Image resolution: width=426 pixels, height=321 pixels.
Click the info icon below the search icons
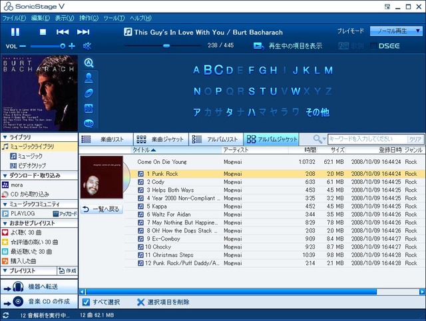click(89, 123)
